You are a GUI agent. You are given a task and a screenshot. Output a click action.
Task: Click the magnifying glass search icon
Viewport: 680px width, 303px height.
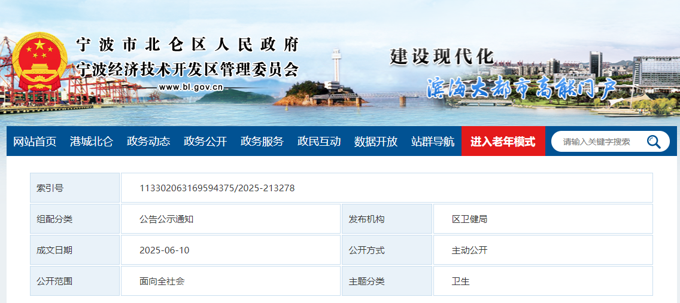pos(654,142)
